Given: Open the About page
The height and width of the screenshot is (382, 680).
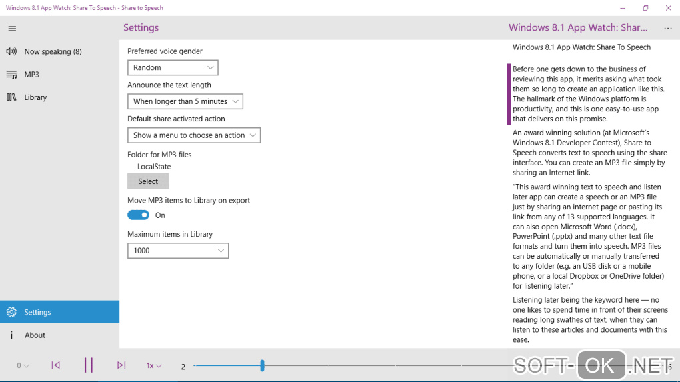Looking at the screenshot, I should click(x=59, y=335).
